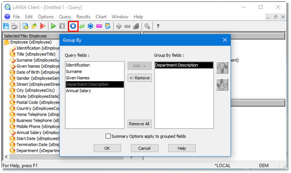The height and width of the screenshot is (173, 291).
Task: Open the Query menu
Action: coord(65,17)
